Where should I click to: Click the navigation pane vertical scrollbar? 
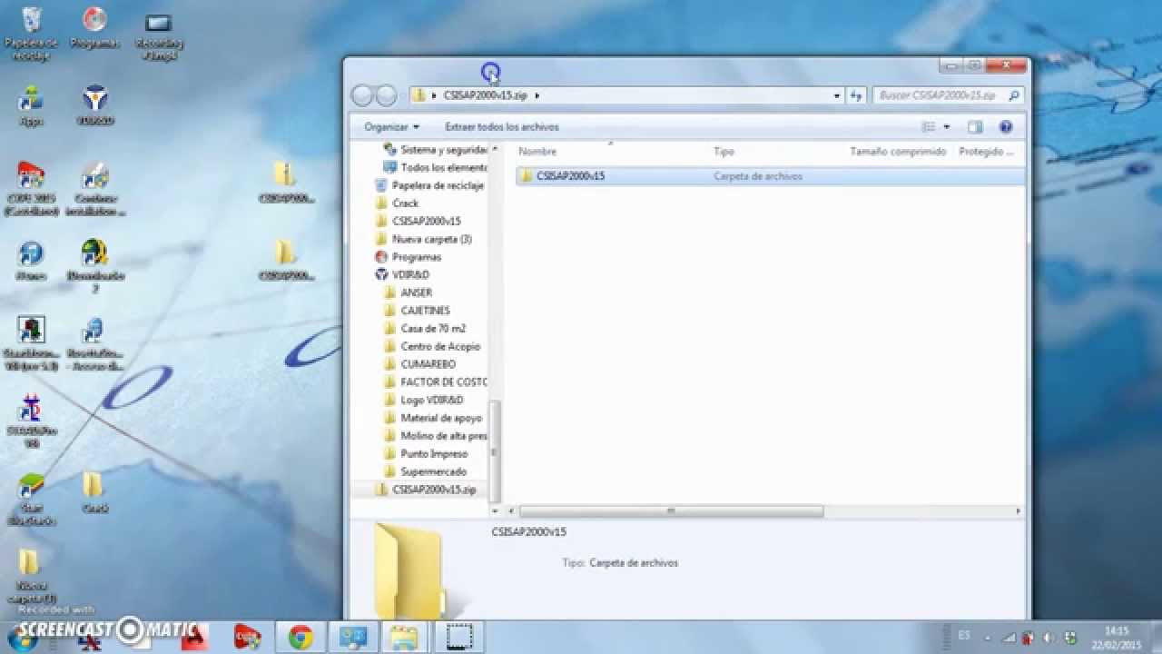[x=495, y=450]
